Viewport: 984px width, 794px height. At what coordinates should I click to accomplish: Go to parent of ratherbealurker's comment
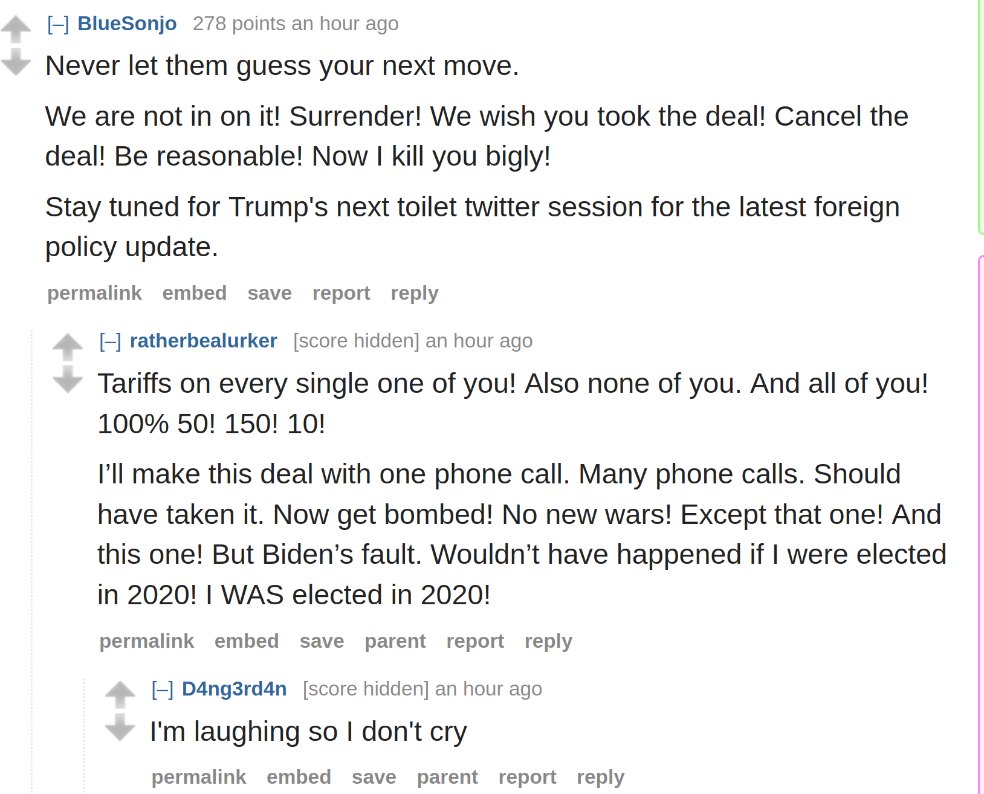click(x=395, y=641)
